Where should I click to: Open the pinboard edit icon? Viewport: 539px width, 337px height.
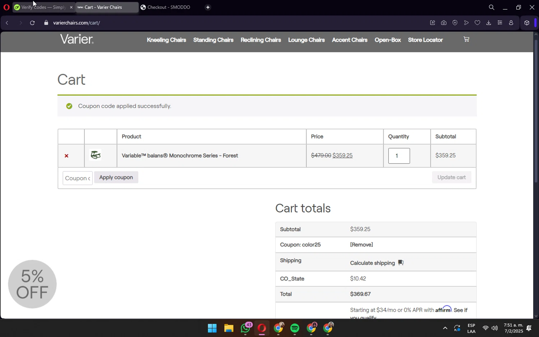(432, 23)
